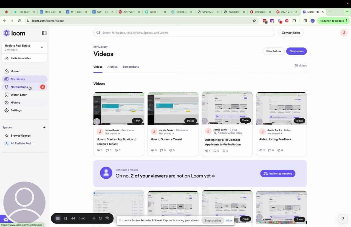
Task: Click the Contact Sales button
Action: point(291,33)
